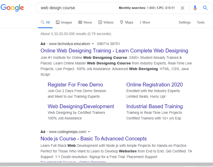Click www.codingninjas.com/ URL text
The width and height of the screenshot is (213, 167).
tap(68, 132)
